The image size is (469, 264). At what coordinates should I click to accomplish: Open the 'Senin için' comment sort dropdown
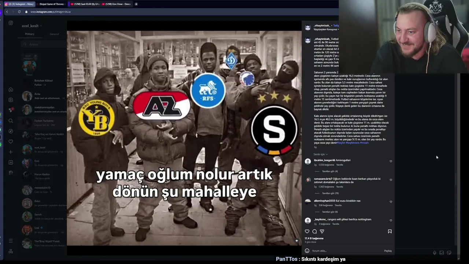321,154
